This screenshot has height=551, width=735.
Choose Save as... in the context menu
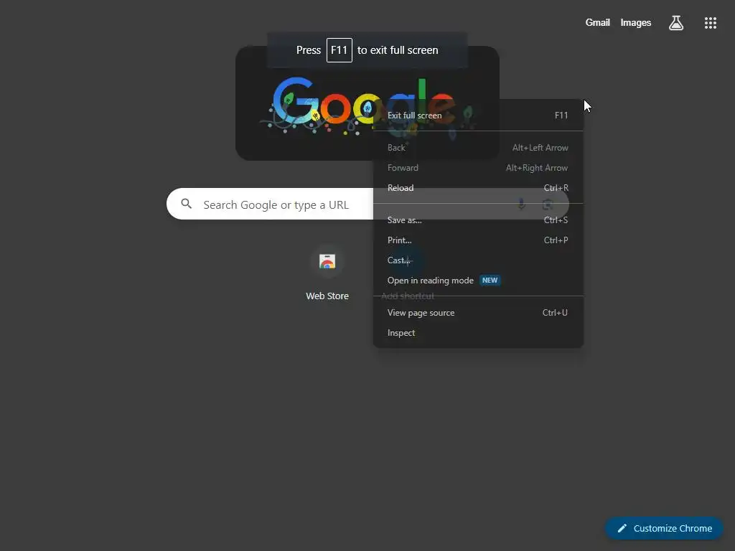point(478,220)
